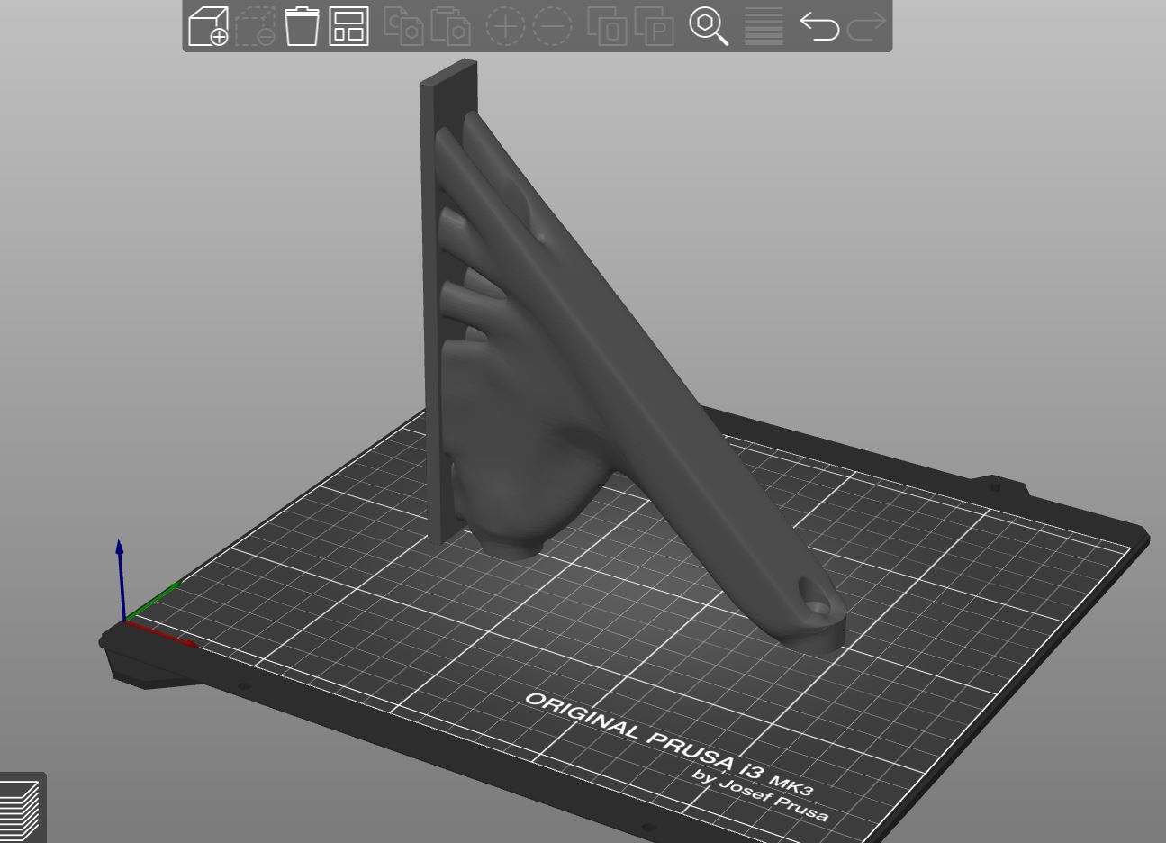Toggle variable layer height editing
The height and width of the screenshot is (843, 1166).
(x=762, y=27)
